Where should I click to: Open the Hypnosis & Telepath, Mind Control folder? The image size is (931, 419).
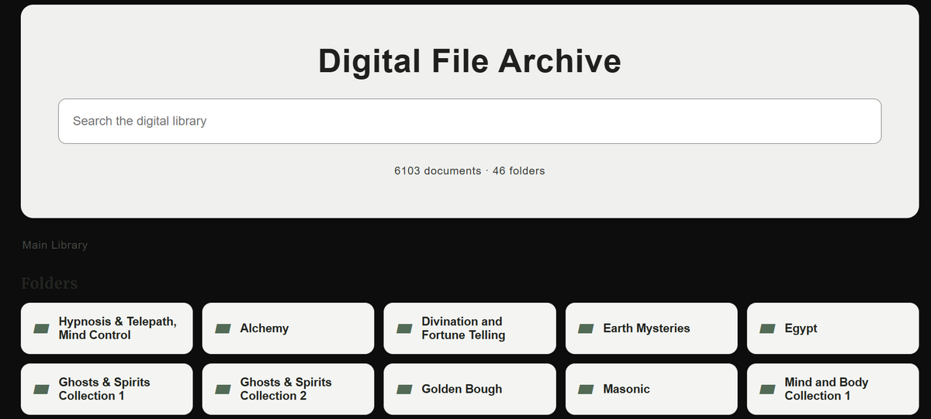click(x=107, y=328)
